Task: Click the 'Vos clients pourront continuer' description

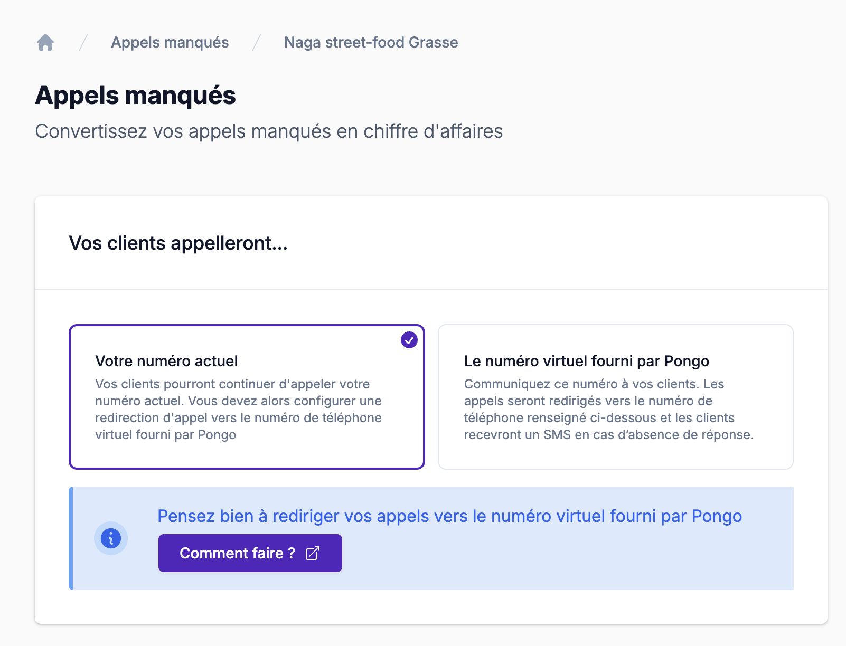Action: point(238,410)
